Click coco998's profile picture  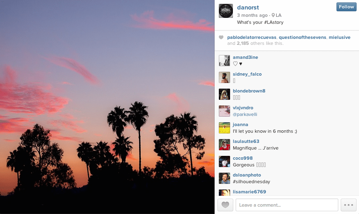coord(224,161)
